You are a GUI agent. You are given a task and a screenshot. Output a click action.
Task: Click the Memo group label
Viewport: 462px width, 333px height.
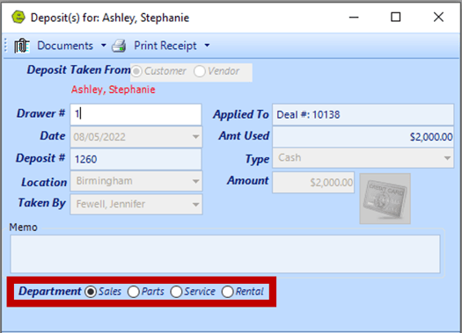pos(23,228)
